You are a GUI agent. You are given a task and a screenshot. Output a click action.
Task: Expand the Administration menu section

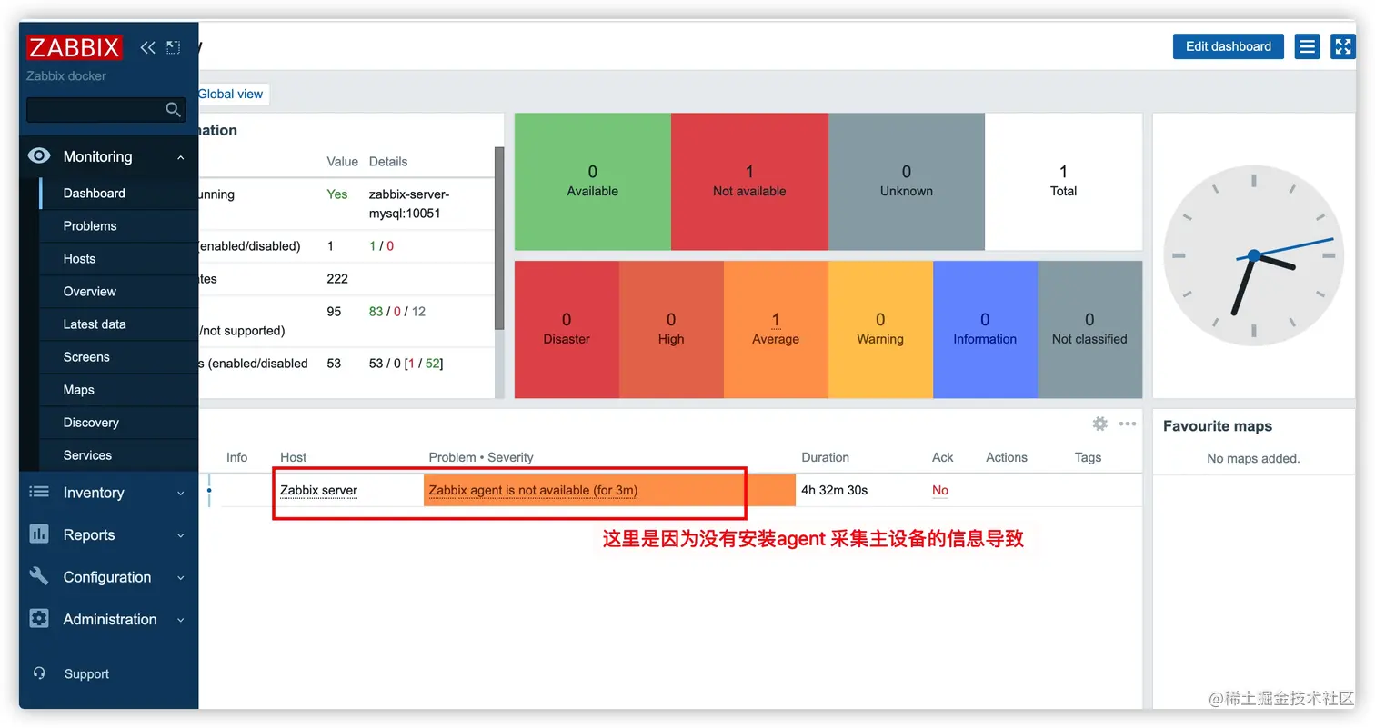point(180,620)
